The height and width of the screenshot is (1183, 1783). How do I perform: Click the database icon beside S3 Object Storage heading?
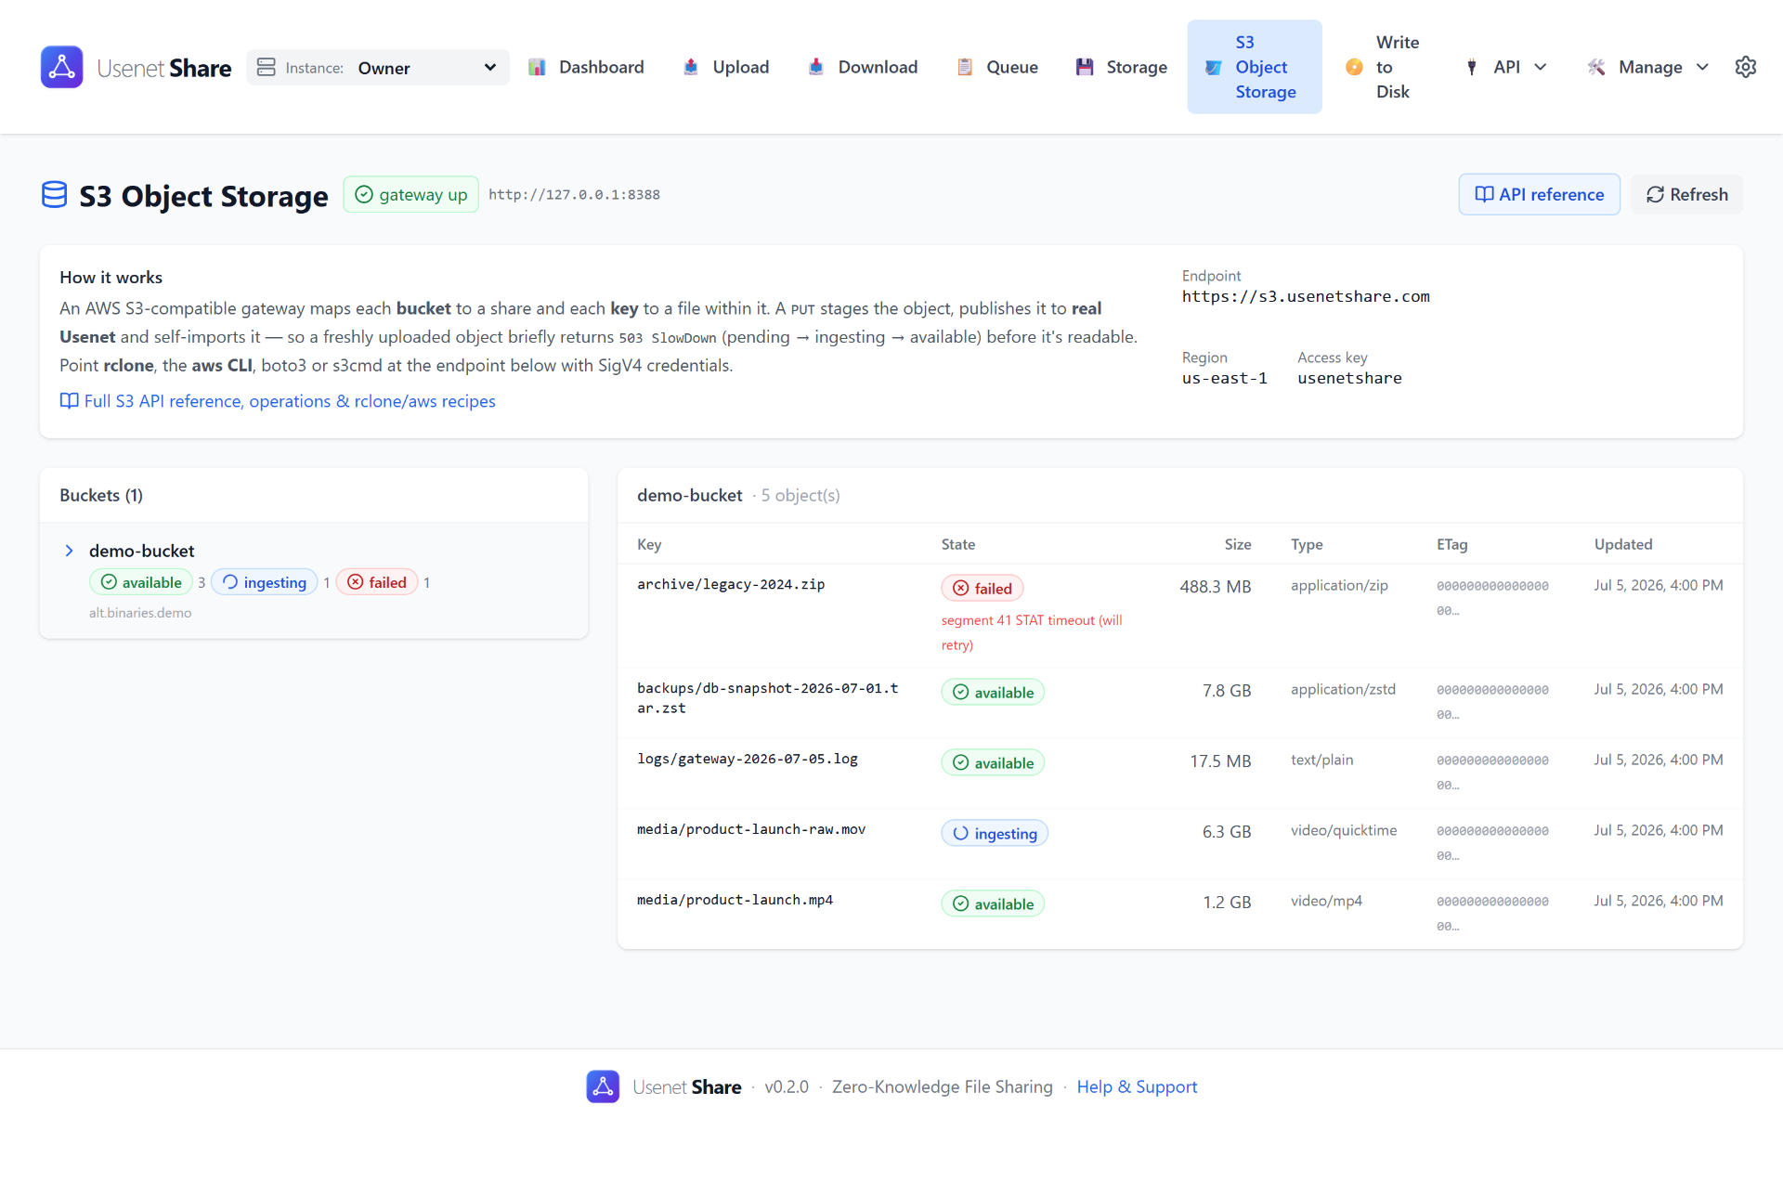(x=55, y=195)
